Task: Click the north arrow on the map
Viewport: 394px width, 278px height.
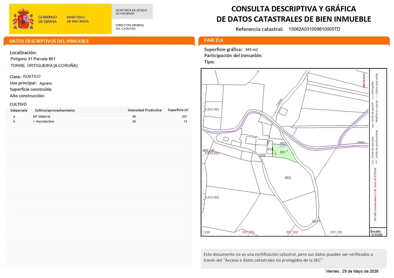Action: click(x=364, y=80)
